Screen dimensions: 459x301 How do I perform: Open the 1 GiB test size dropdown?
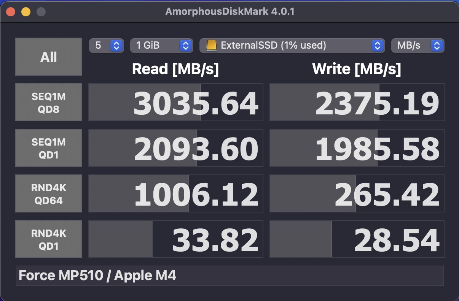[161, 46]
